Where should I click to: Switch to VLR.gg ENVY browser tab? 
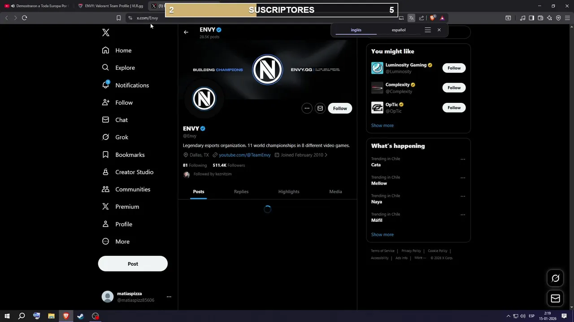110,6
